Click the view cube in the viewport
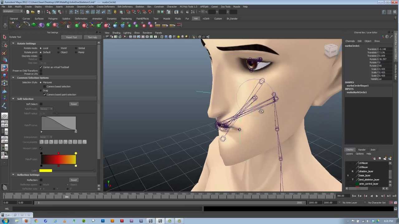The width and height of the screenshot is (399, 224). point(331,50)
